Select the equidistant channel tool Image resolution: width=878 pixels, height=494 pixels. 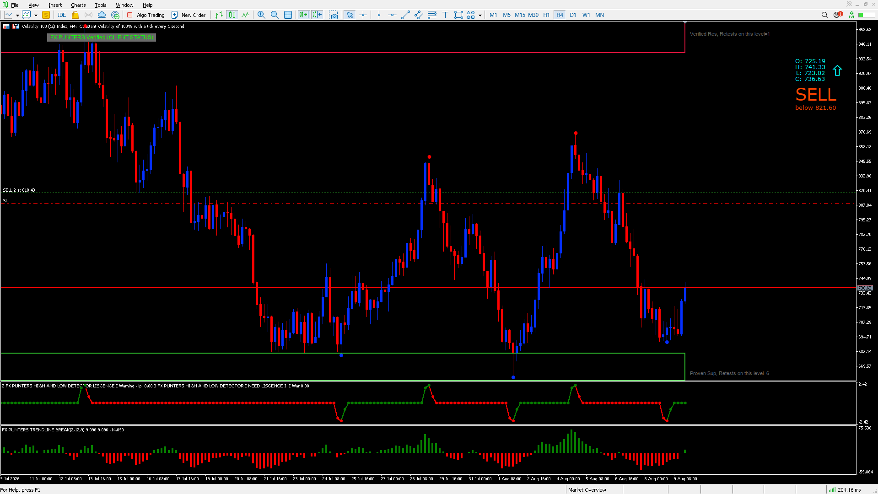(x=419, y=15)
